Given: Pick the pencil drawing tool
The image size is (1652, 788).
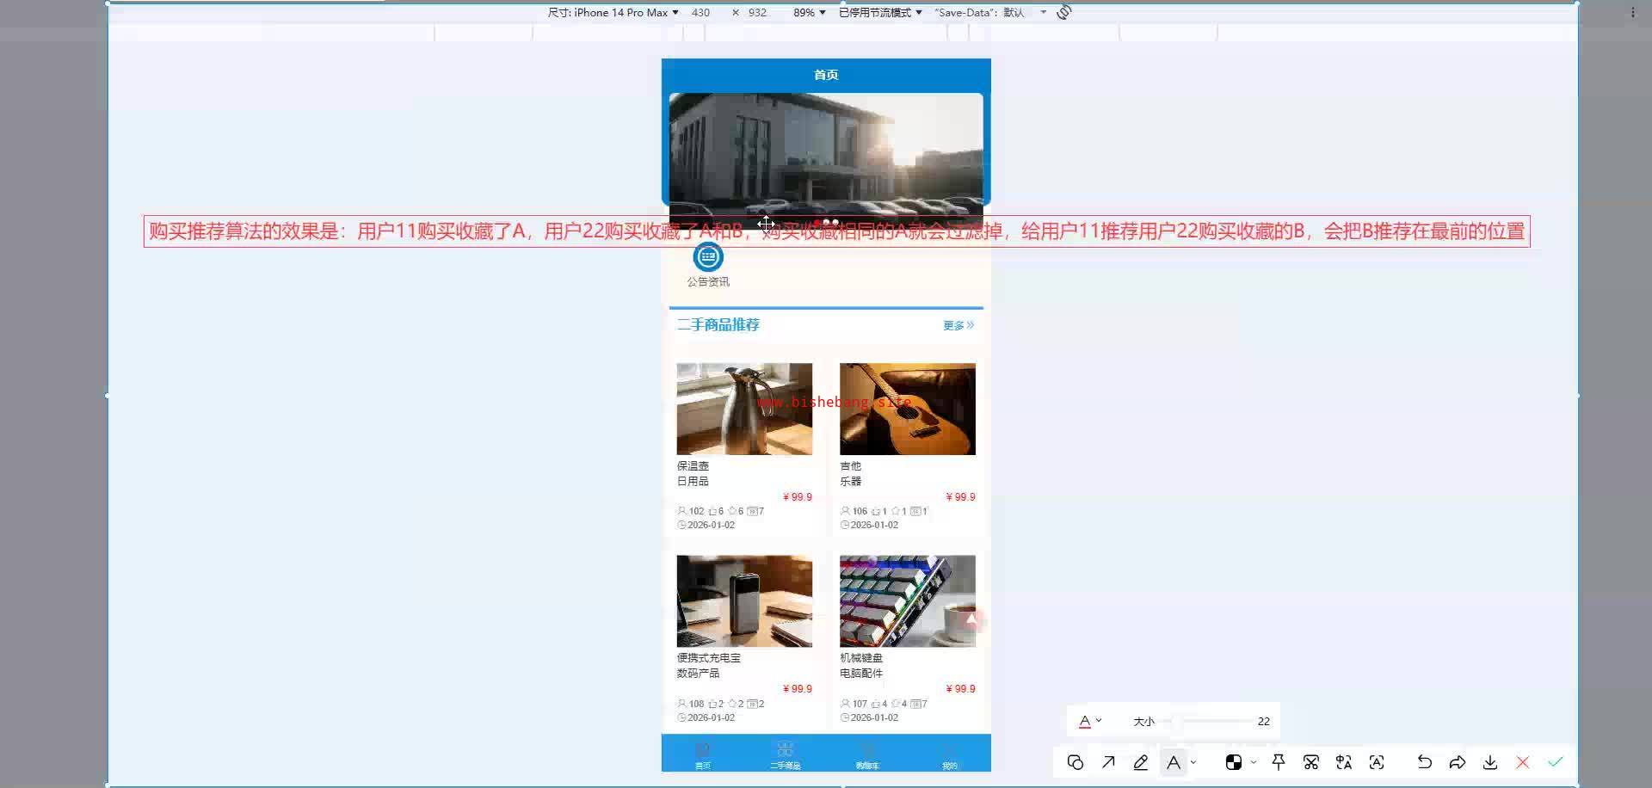Looking at the screenshot, I should (1141, 762).
